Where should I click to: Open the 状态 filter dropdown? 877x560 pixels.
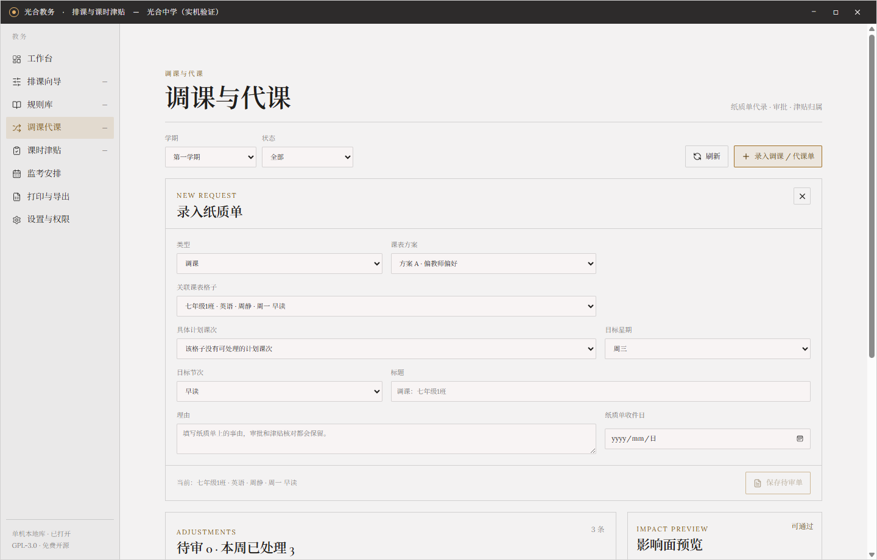tap(308, 157)
